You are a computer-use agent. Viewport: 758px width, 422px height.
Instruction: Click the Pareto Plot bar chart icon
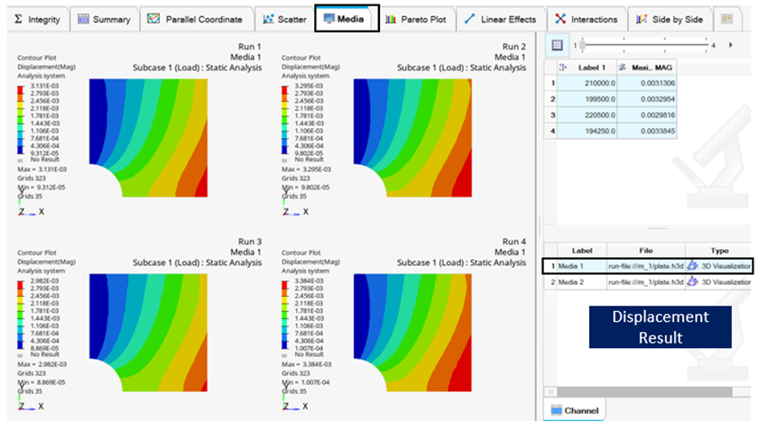[391, 19]
